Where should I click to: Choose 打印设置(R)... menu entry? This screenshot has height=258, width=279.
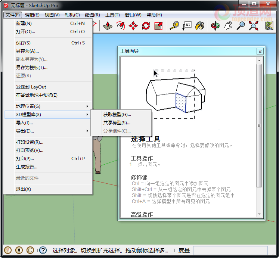click(48, 142)
